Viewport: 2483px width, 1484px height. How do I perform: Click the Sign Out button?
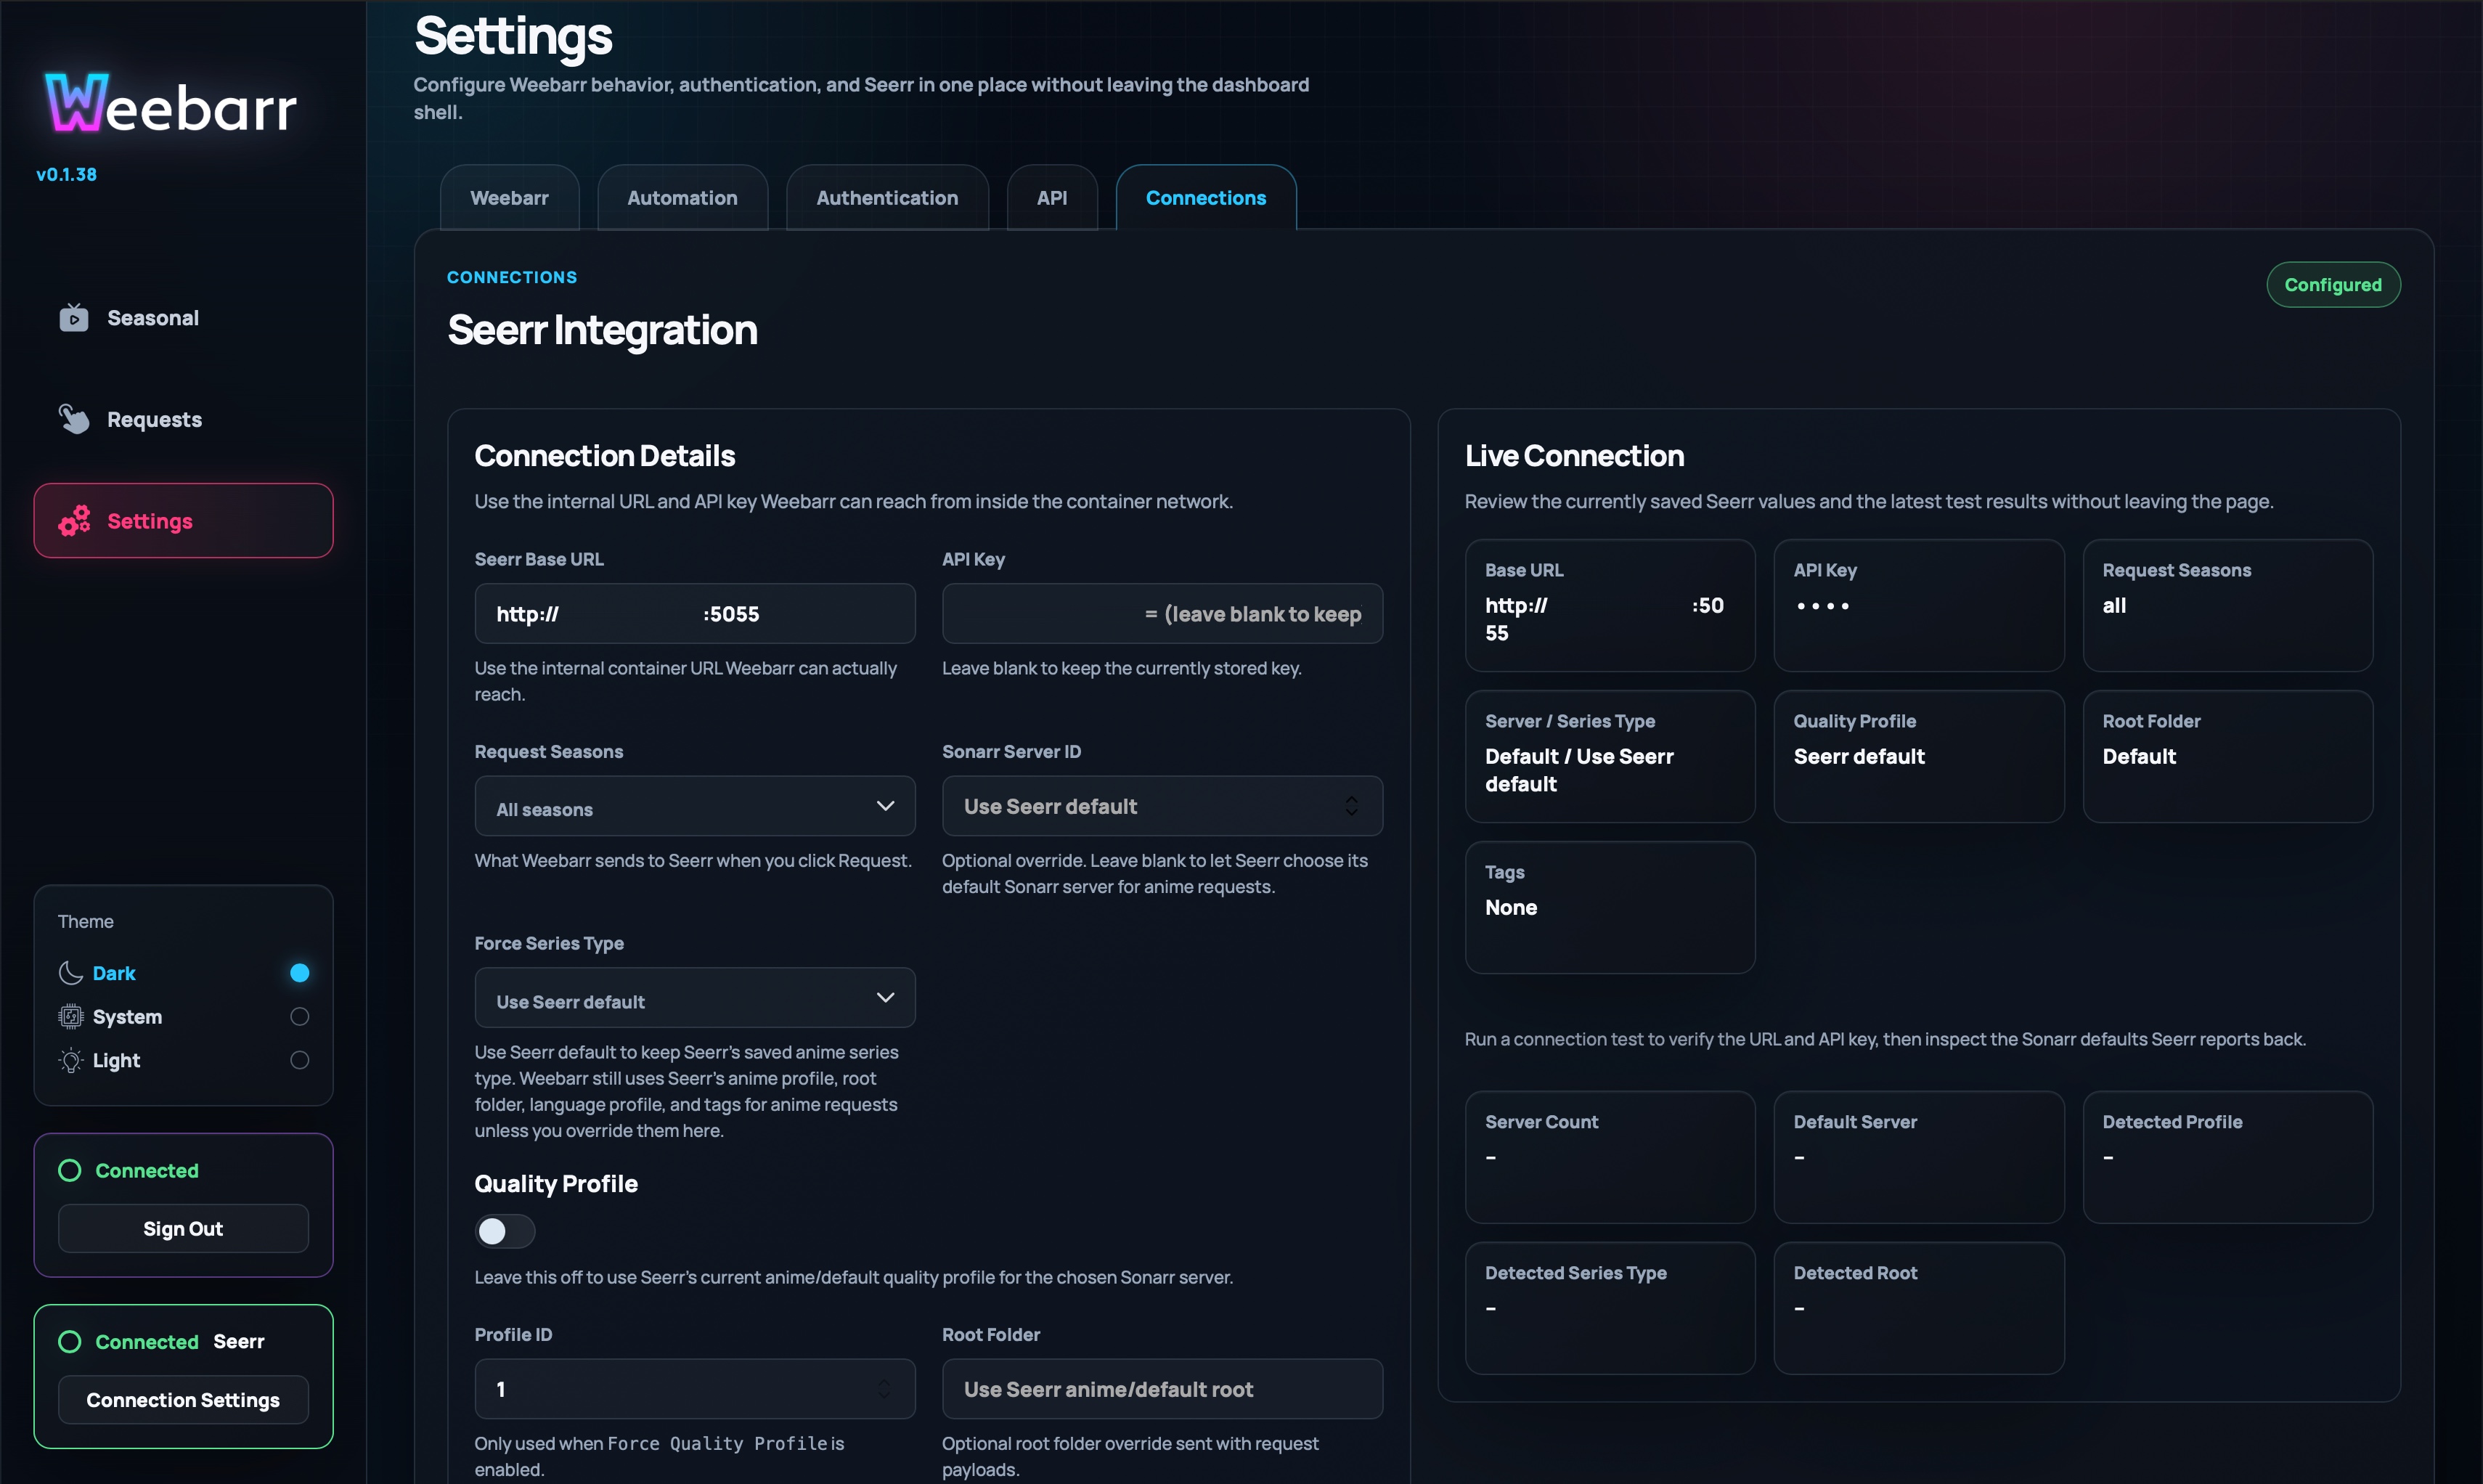pos(183,1229)
